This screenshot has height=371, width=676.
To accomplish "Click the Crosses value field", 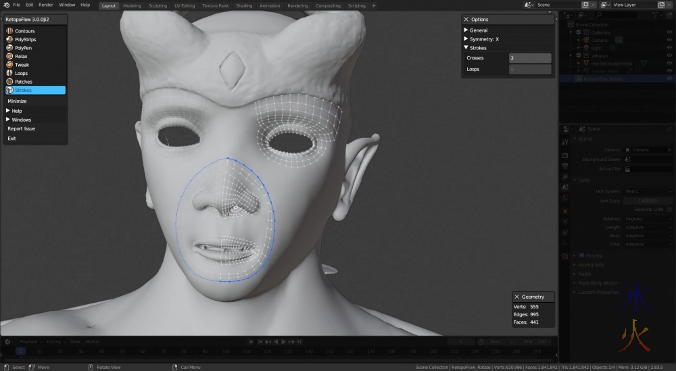I will tap(530, 58).
